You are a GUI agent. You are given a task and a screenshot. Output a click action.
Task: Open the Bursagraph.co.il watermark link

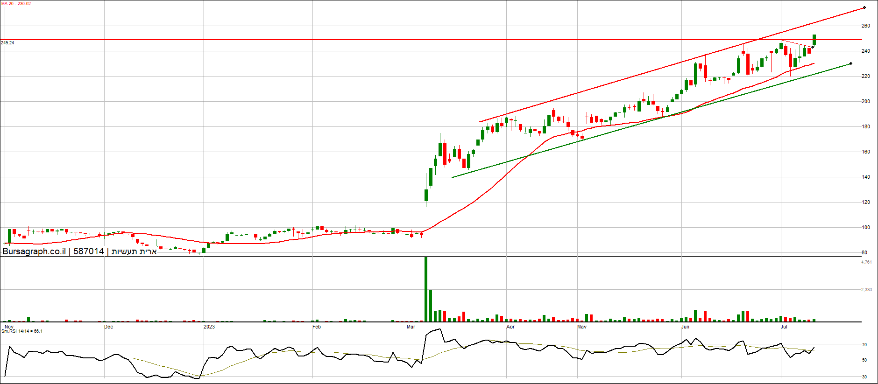click(34, 251)
